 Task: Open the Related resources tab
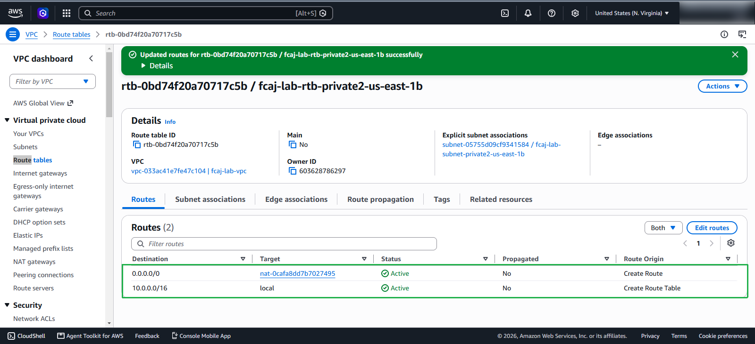click(501, 200)
